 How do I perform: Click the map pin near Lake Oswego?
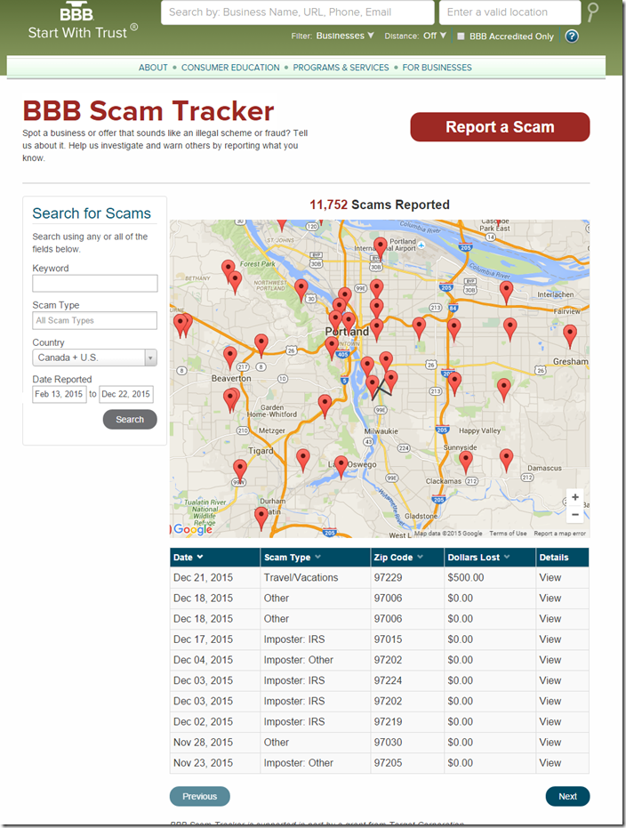[x=341, y=467]
